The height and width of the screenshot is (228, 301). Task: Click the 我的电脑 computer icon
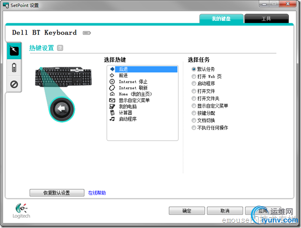pyautogui.click(x=112, y=106)
